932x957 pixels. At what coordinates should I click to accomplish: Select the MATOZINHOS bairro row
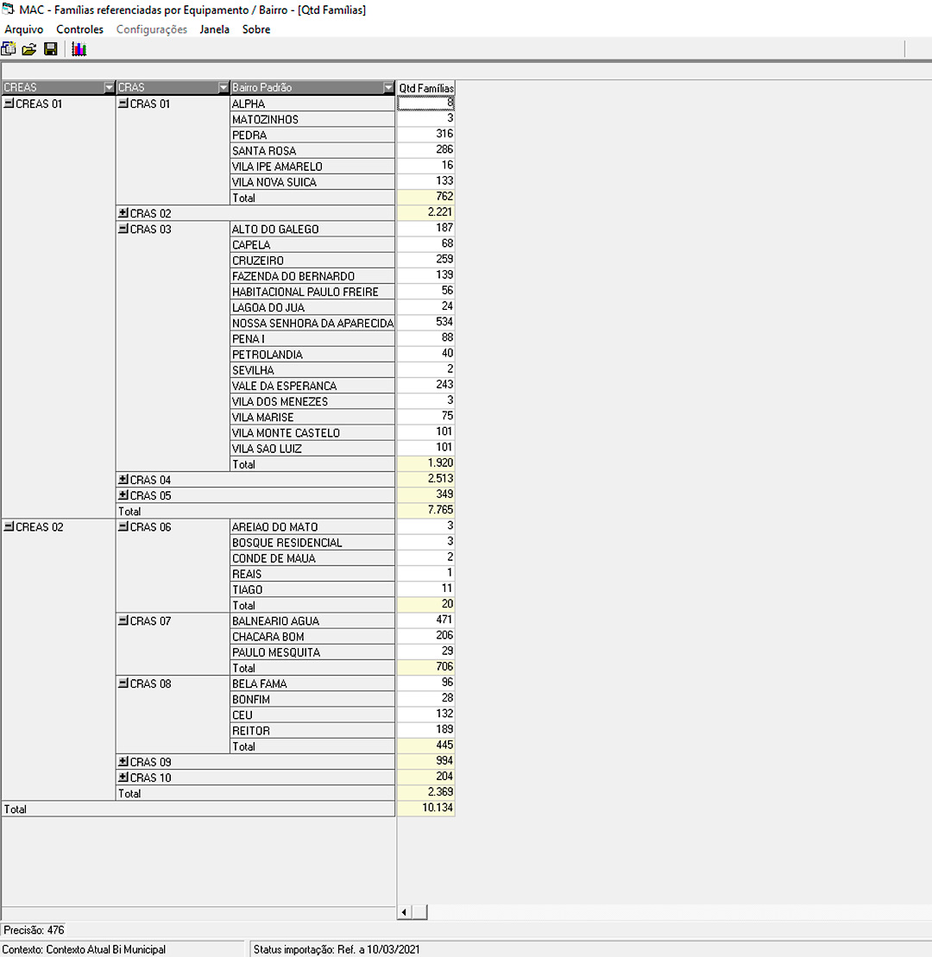click(x=312, y=120)
